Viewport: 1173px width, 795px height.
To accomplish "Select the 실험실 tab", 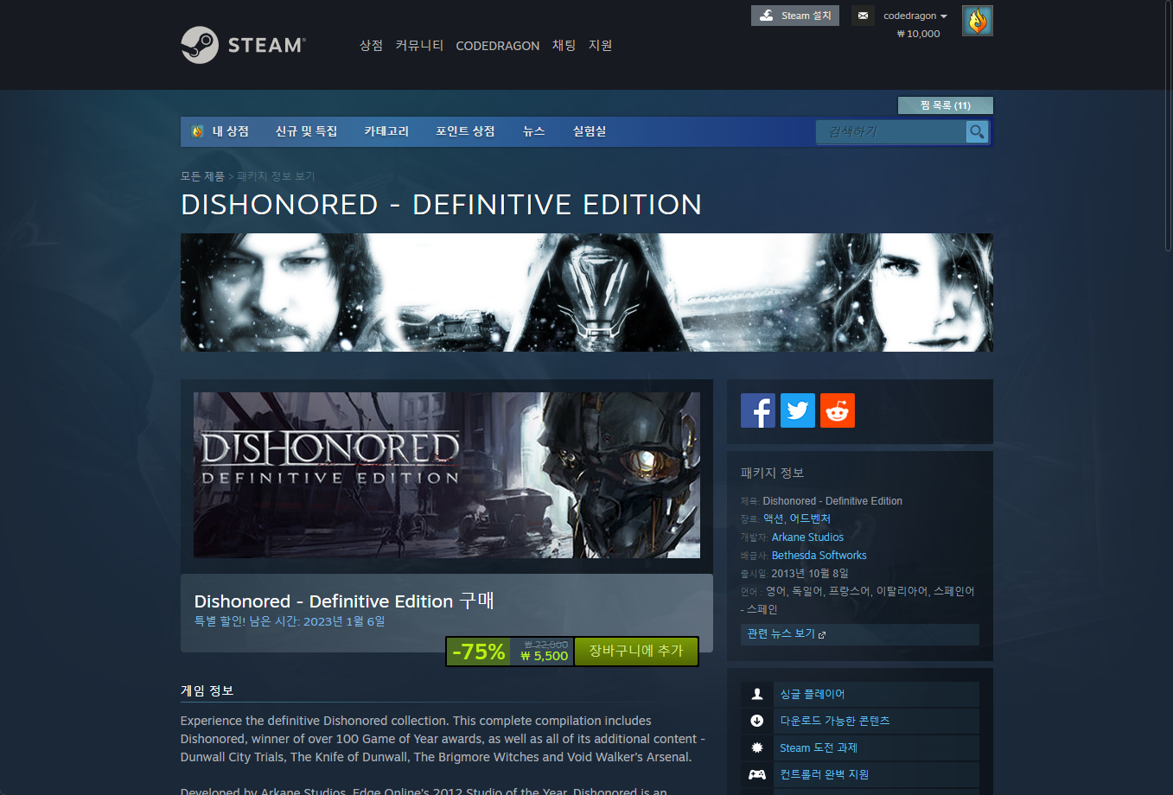I will tap(590, 131).
